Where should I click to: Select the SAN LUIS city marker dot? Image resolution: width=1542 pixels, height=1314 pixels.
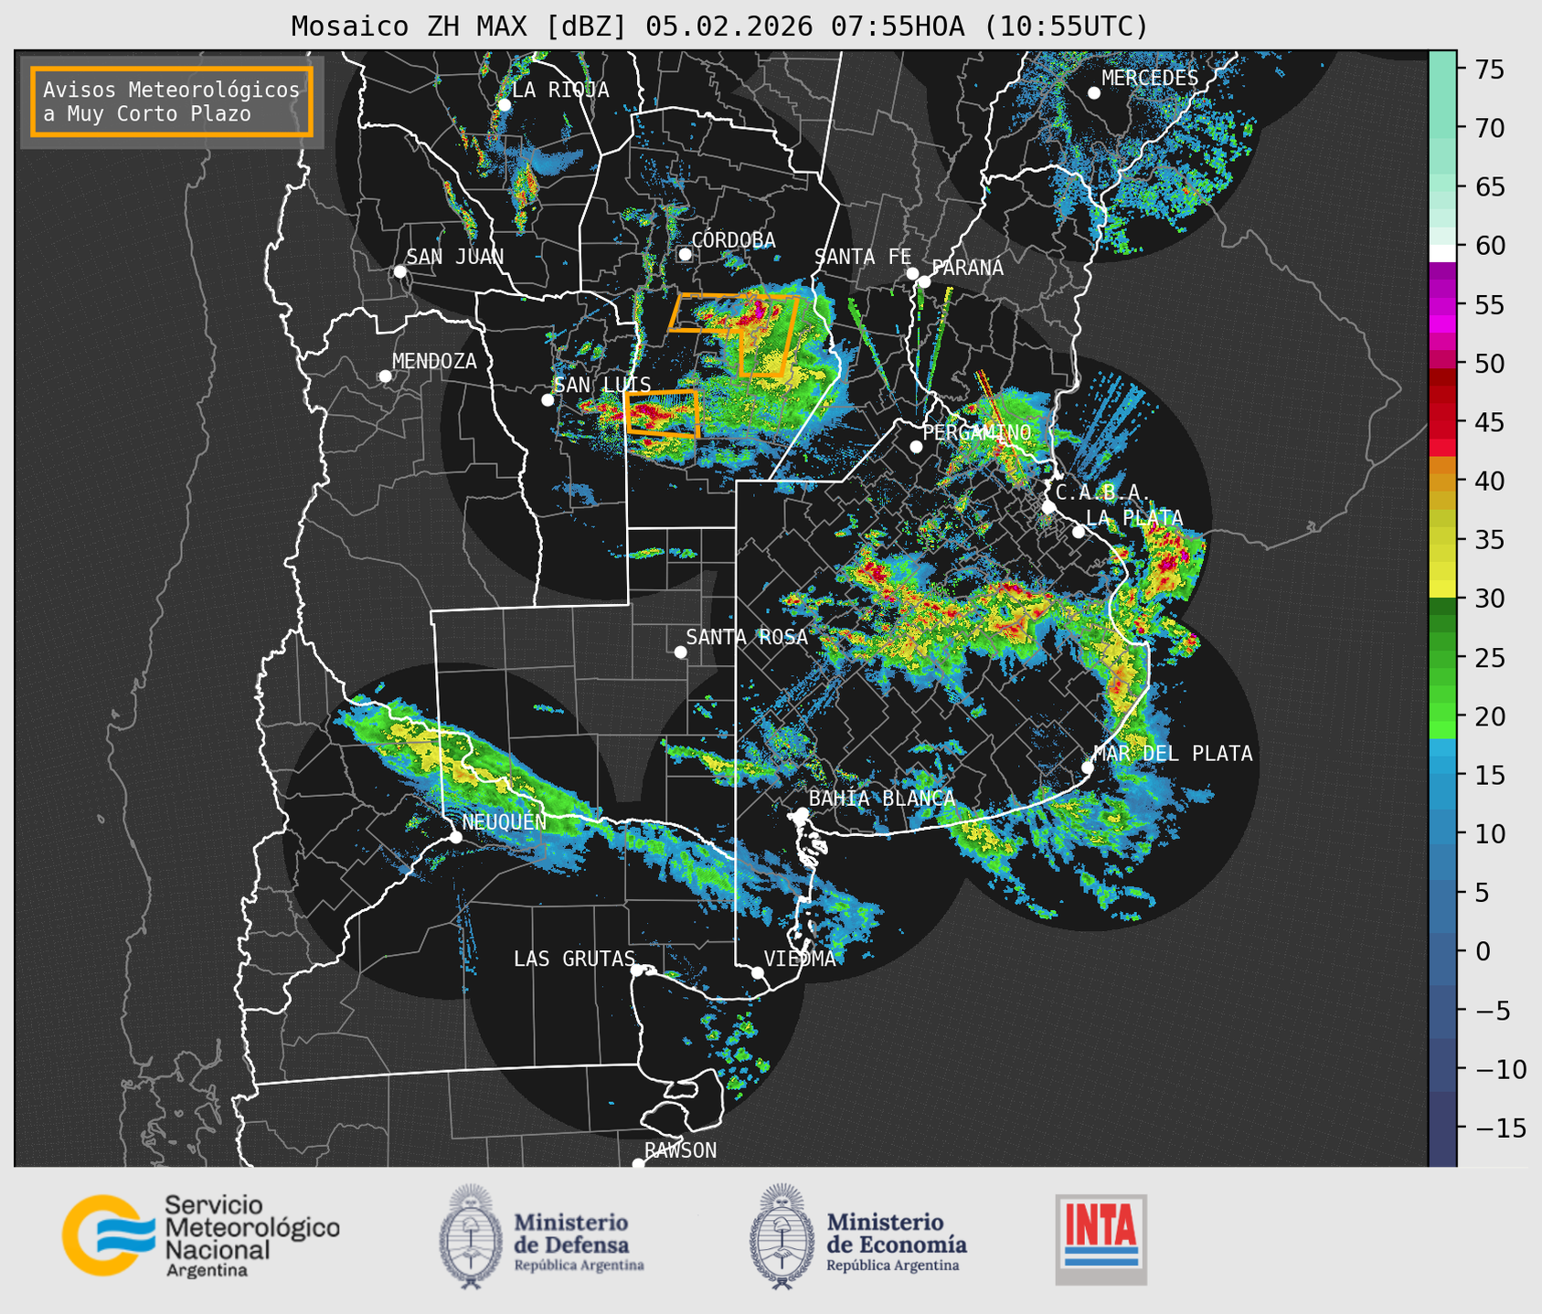pos(548,400)
